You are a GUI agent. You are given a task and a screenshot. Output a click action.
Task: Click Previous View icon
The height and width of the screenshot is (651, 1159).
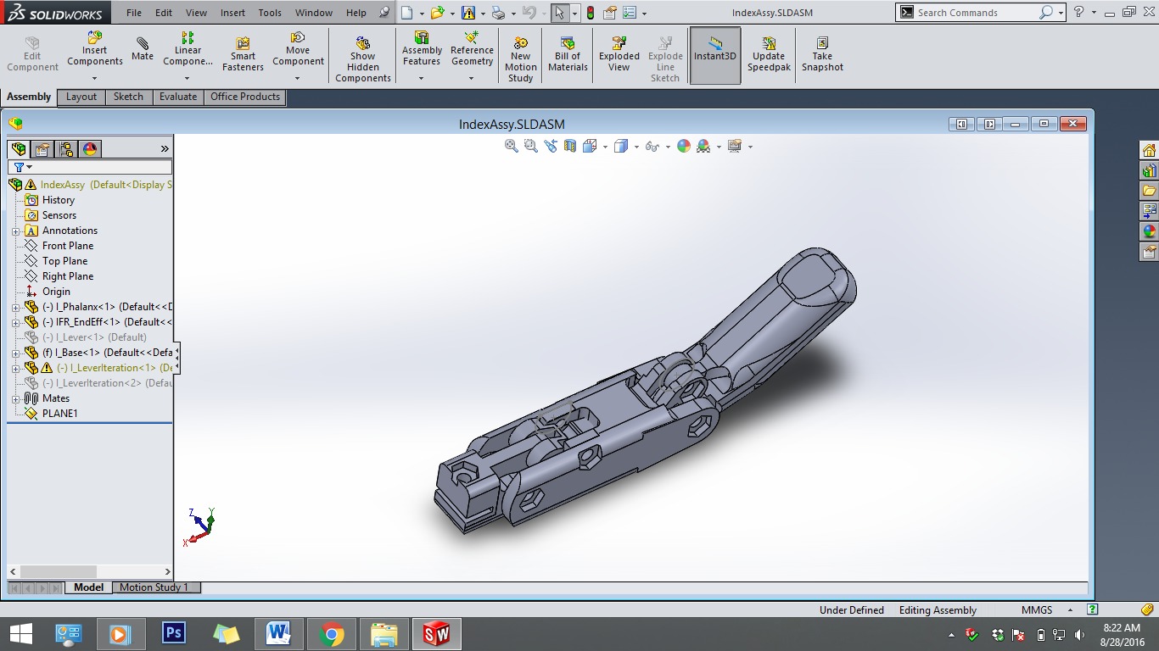click(551, 146)
